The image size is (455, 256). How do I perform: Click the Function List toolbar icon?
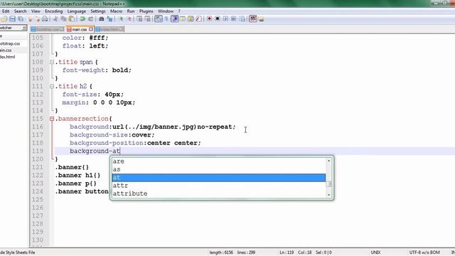pos(198,19)
